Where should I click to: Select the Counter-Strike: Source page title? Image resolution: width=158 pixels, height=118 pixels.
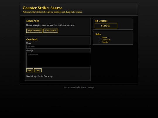coord(42,8)
